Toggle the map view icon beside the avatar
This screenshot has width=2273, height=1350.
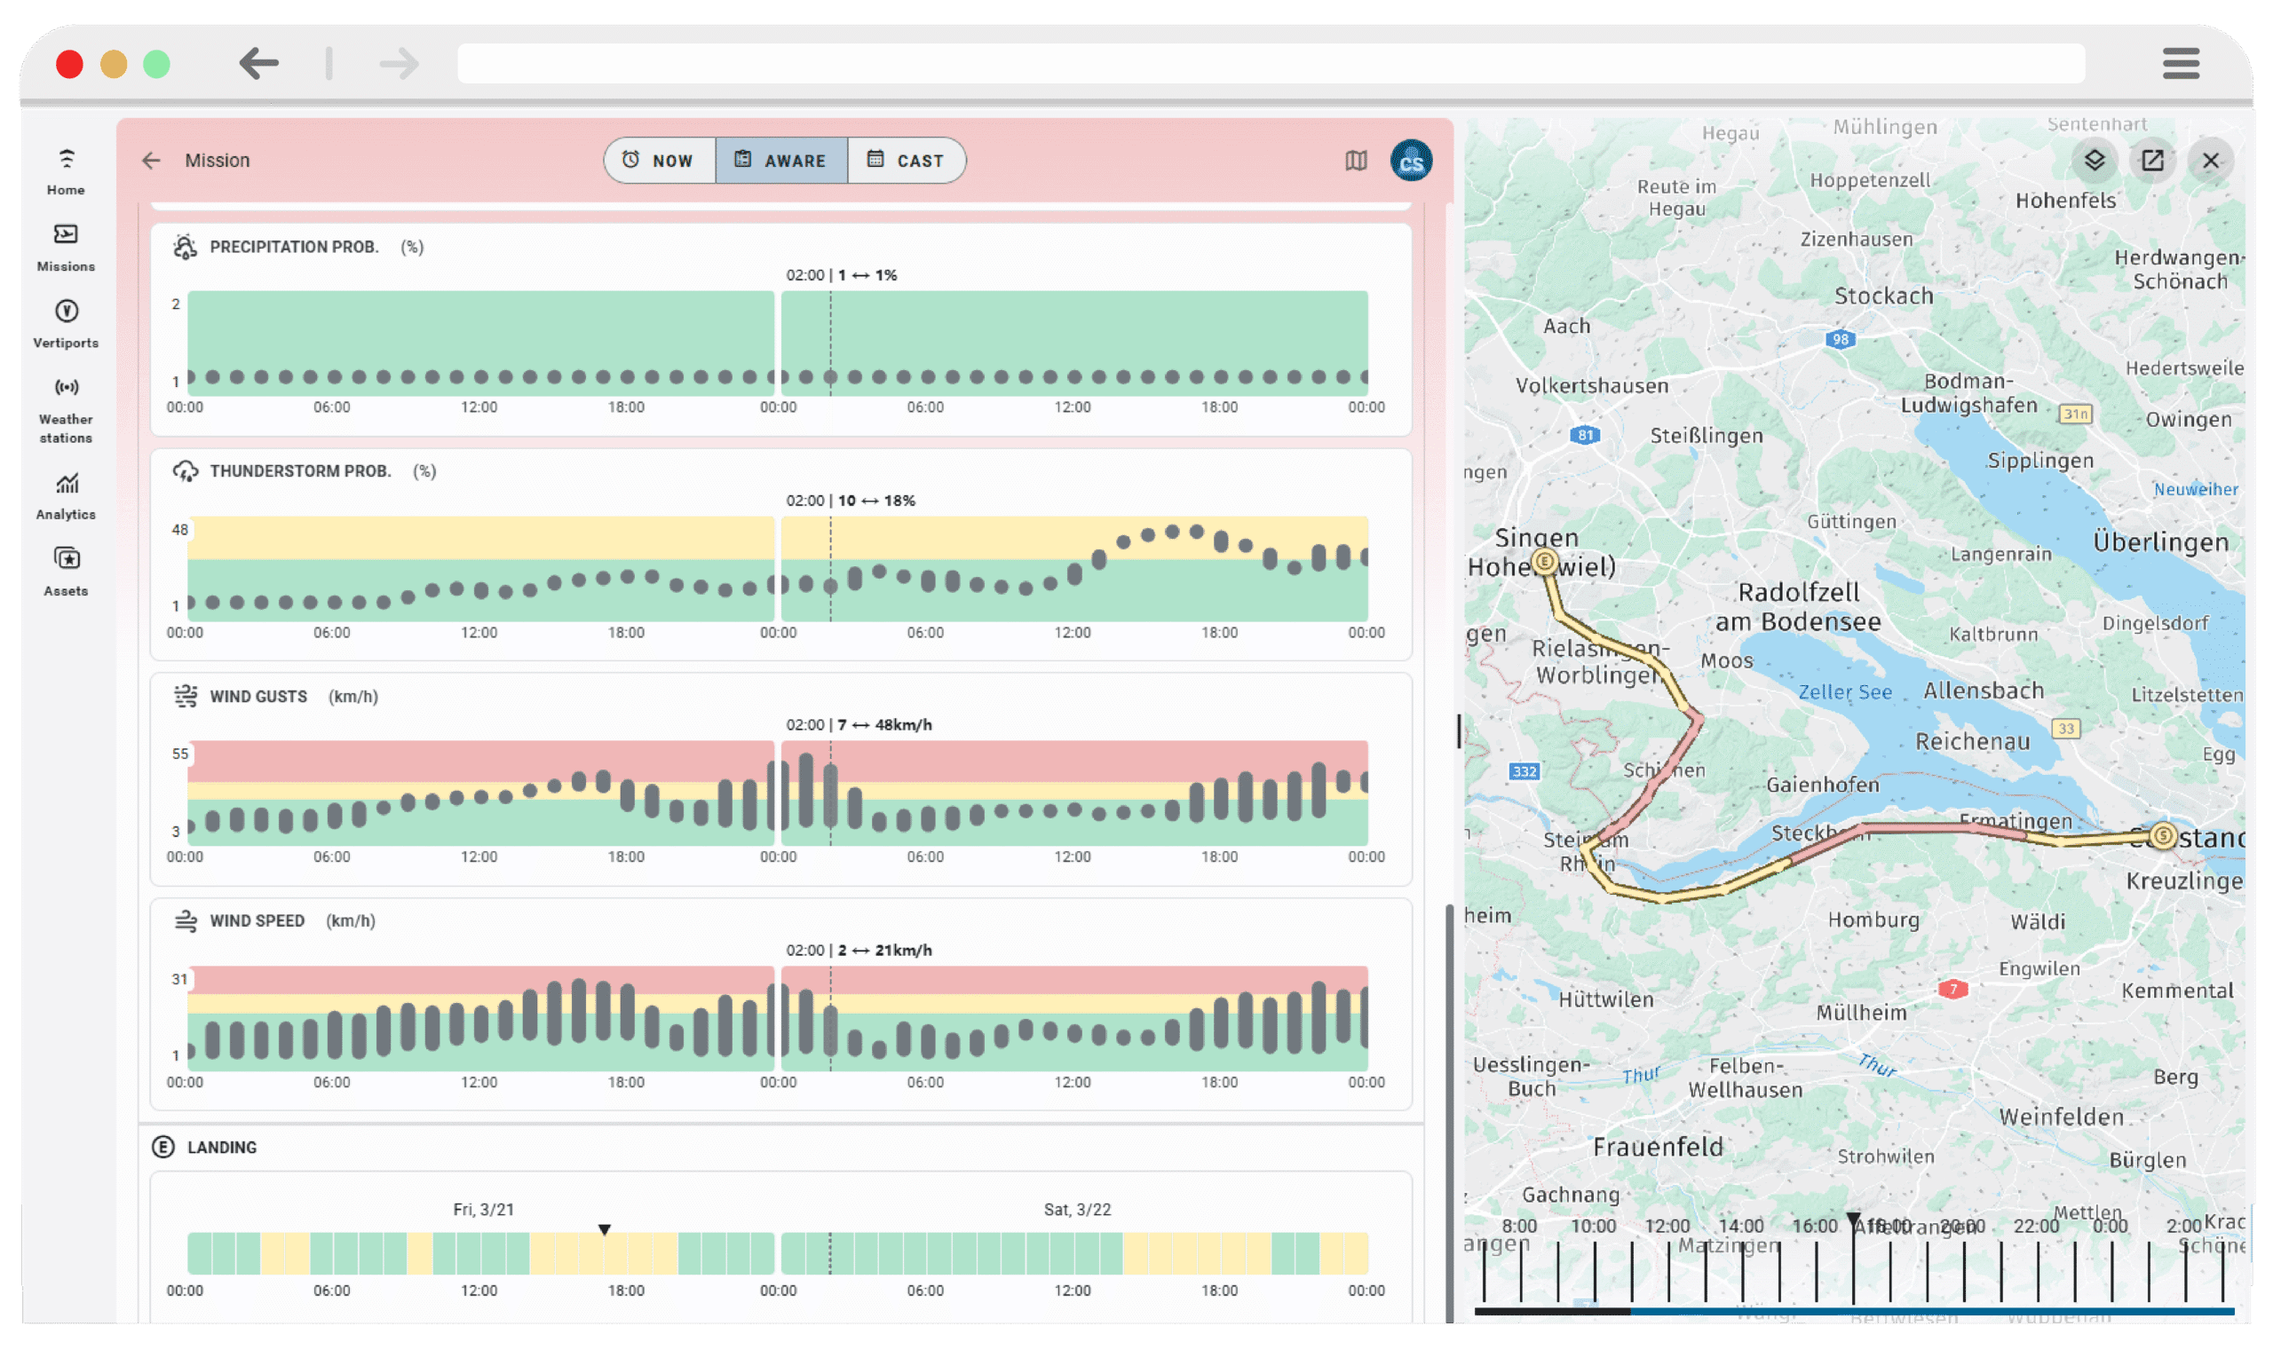point(1355,160)
